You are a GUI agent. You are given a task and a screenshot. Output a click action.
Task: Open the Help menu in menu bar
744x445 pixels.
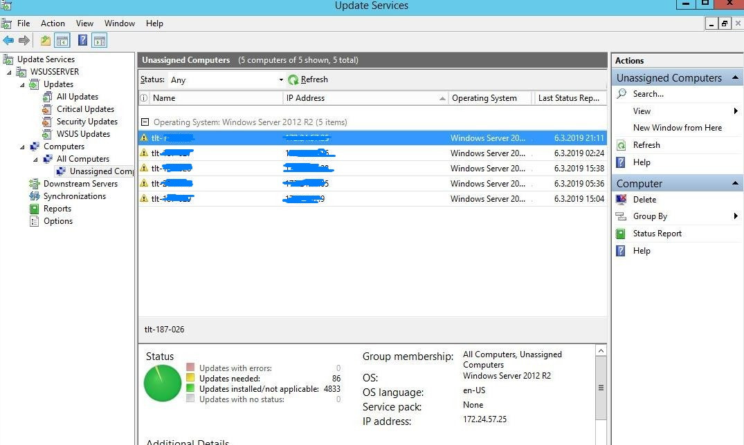coord(154,23)
